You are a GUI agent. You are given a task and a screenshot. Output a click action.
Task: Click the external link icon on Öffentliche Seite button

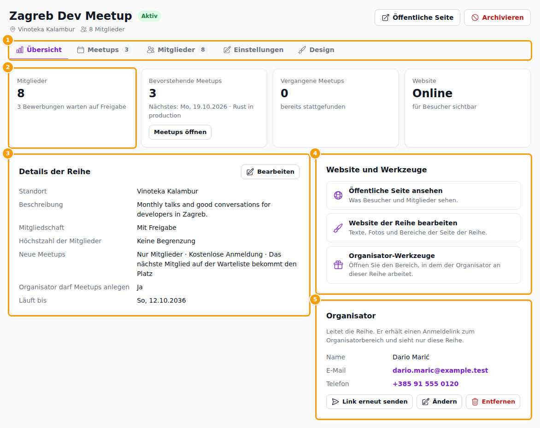pos(386,18)
